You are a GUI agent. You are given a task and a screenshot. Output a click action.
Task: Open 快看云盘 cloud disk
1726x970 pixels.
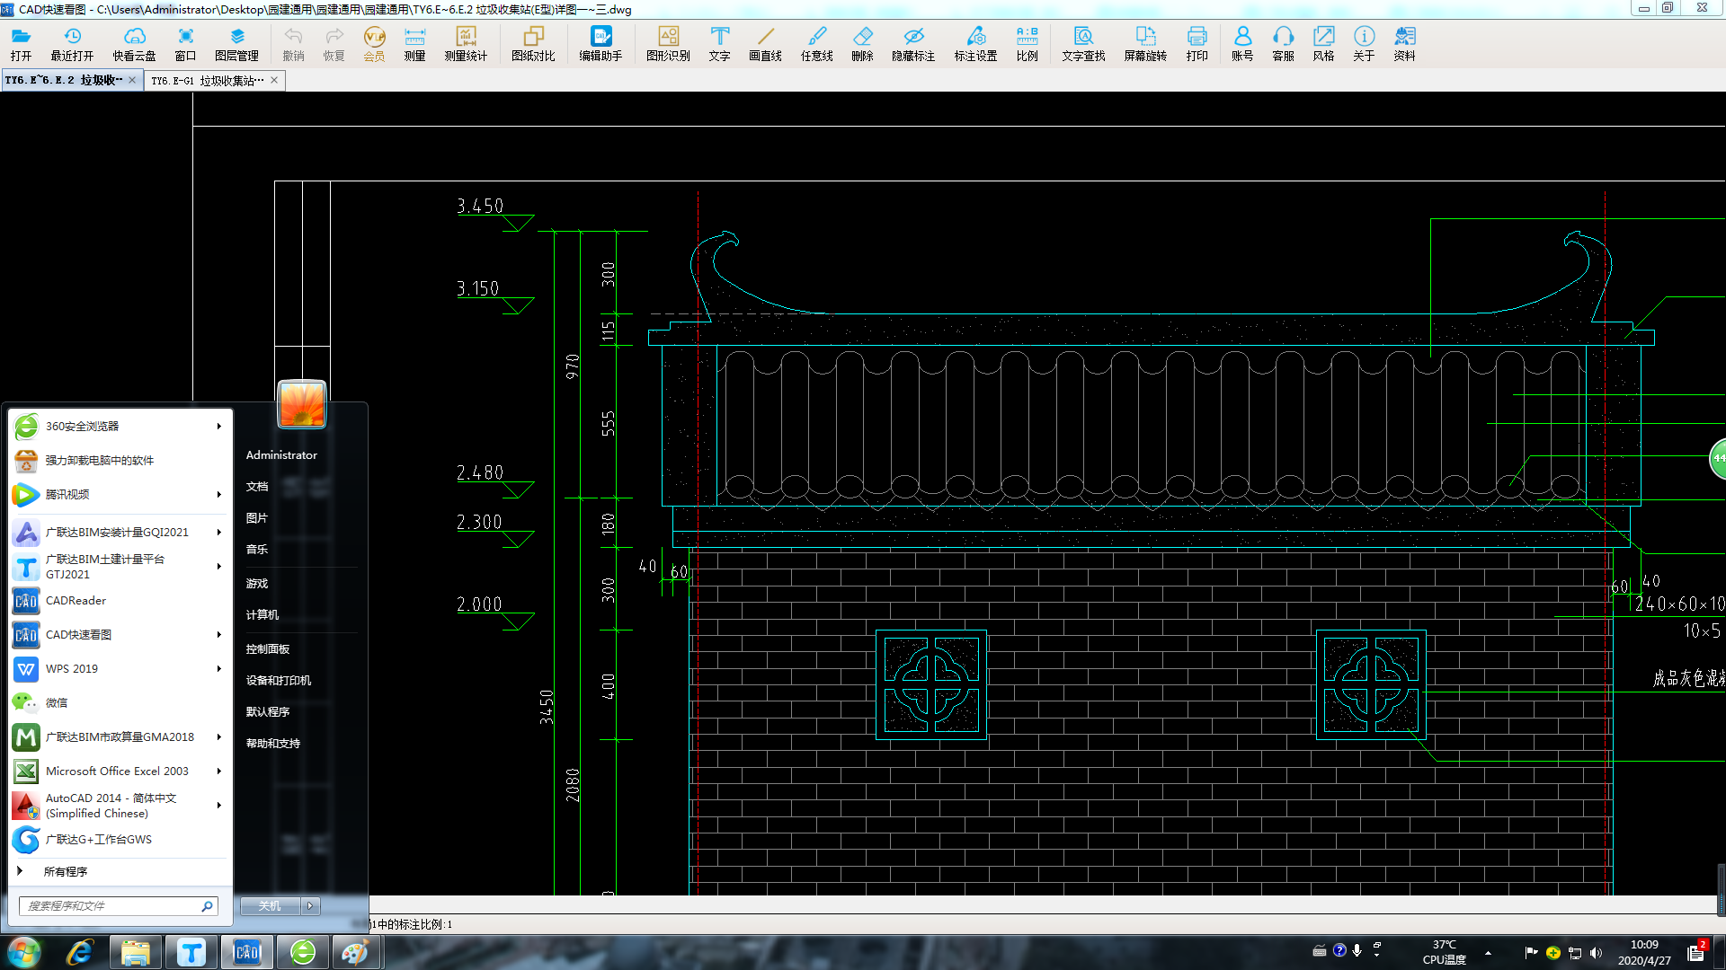pos(134,43)
